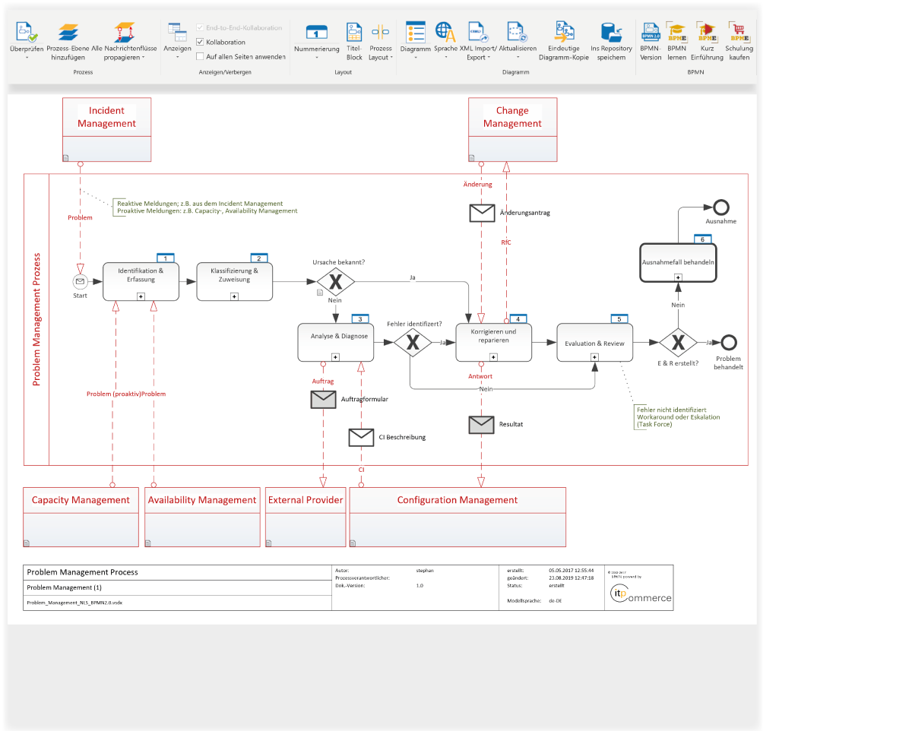912x731 pixels.
Task: Select the Änderungsantrag envelope message icon
Action: coord(482,213)
